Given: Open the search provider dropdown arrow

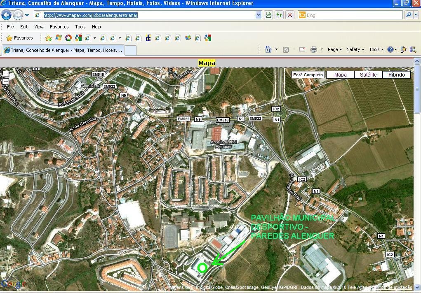Looking at the screenshot, I should 416,15.
